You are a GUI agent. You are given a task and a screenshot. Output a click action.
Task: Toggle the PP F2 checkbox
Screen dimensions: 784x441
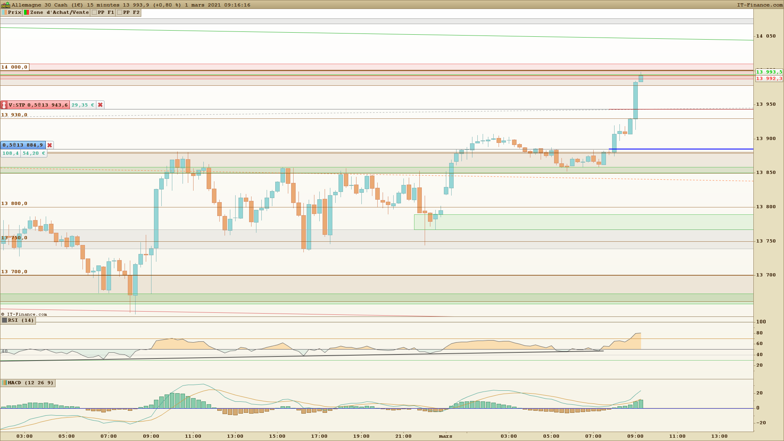(120, 12)
